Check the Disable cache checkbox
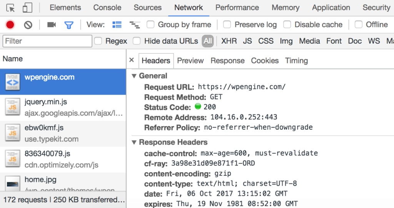 point(287,25)
